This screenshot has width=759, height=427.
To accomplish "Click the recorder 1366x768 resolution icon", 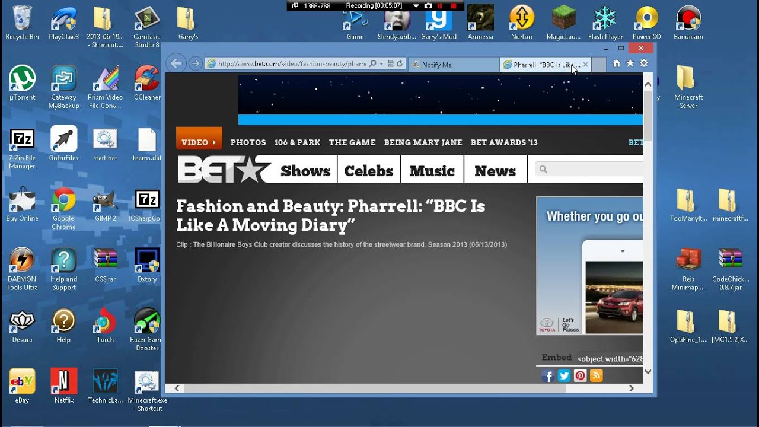I will pyautogui.click(x=295, y=5).
